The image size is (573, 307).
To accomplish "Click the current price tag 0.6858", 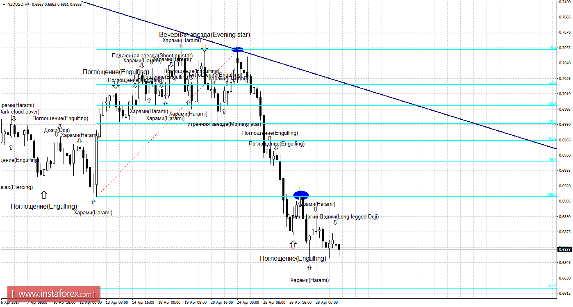I will 565,249.
